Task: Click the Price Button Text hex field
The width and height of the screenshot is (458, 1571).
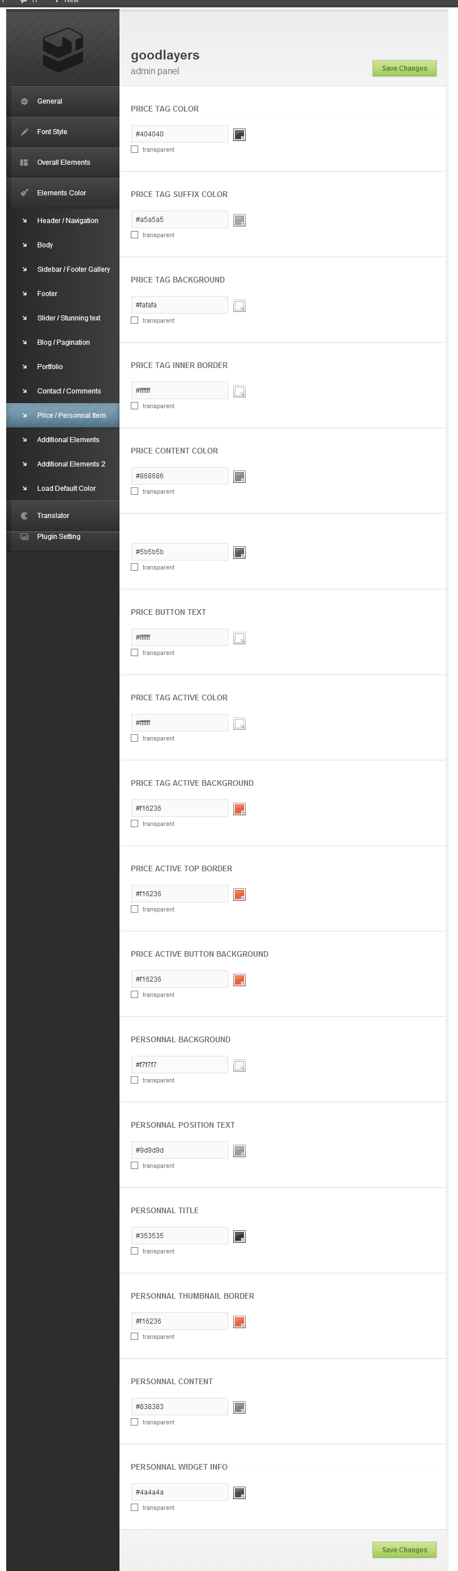Action: [179, 637]
